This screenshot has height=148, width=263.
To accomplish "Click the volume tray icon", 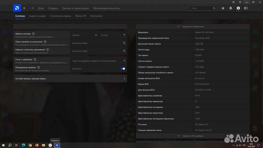I will (240, 145).
